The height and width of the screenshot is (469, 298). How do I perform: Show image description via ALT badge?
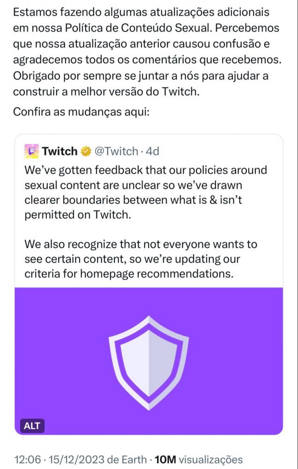coord(32,426)
